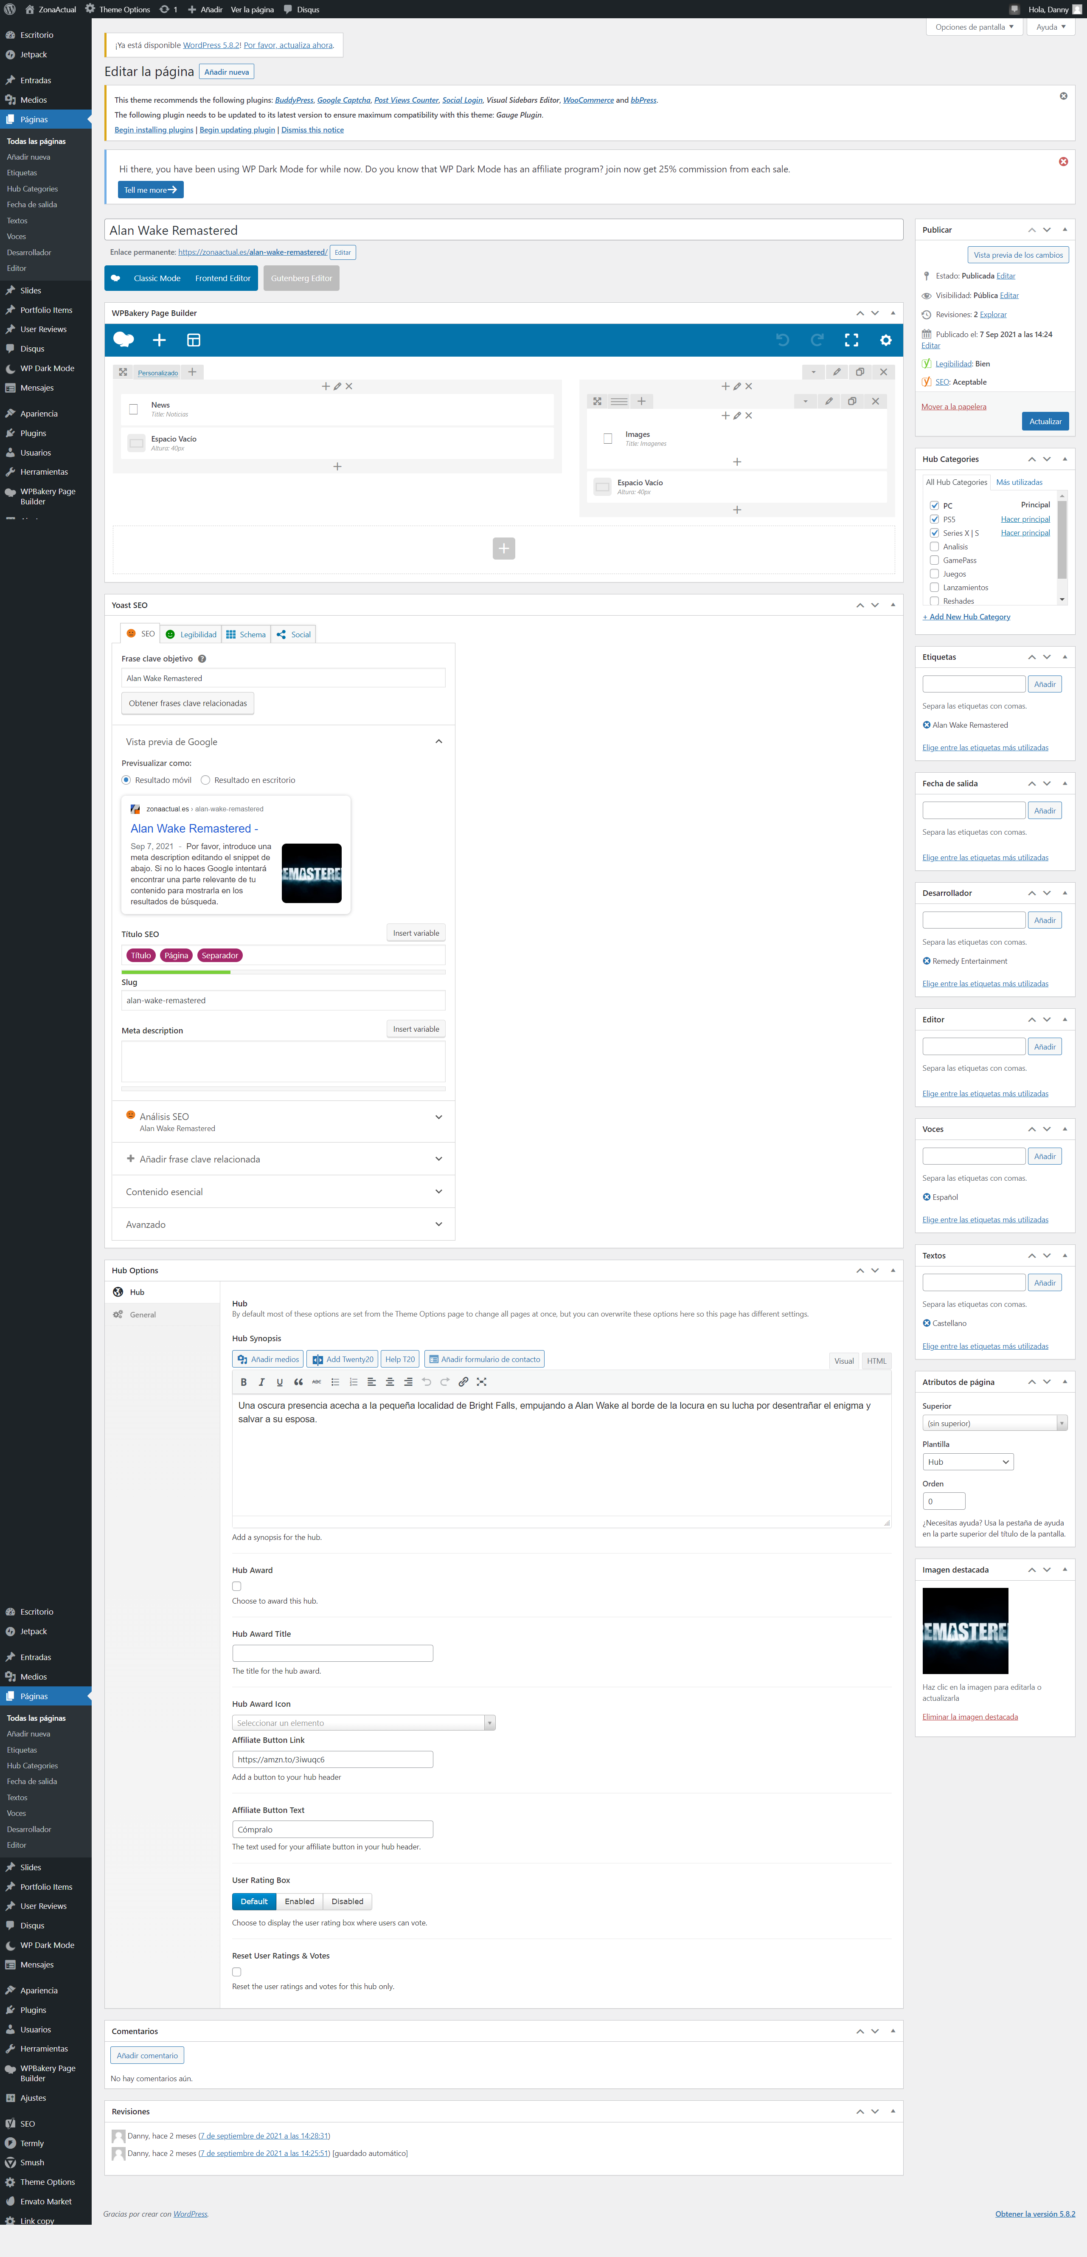Click bold icon in synopsis editor
The height and width of the screenshot is (2257, 1087).
pos(244,1382)
